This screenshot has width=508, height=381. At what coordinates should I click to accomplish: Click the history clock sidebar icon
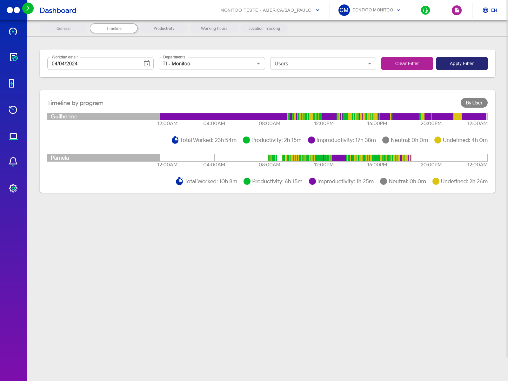pos(13,110)
